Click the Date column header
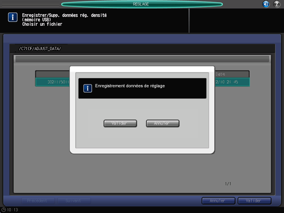Screen dimensions: 284x213 pyautogui.click(x=232, y=74)
